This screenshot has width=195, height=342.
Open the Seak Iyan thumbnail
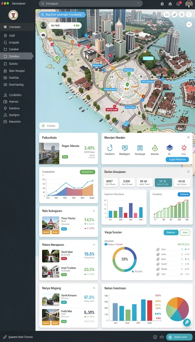click(51, 256)
